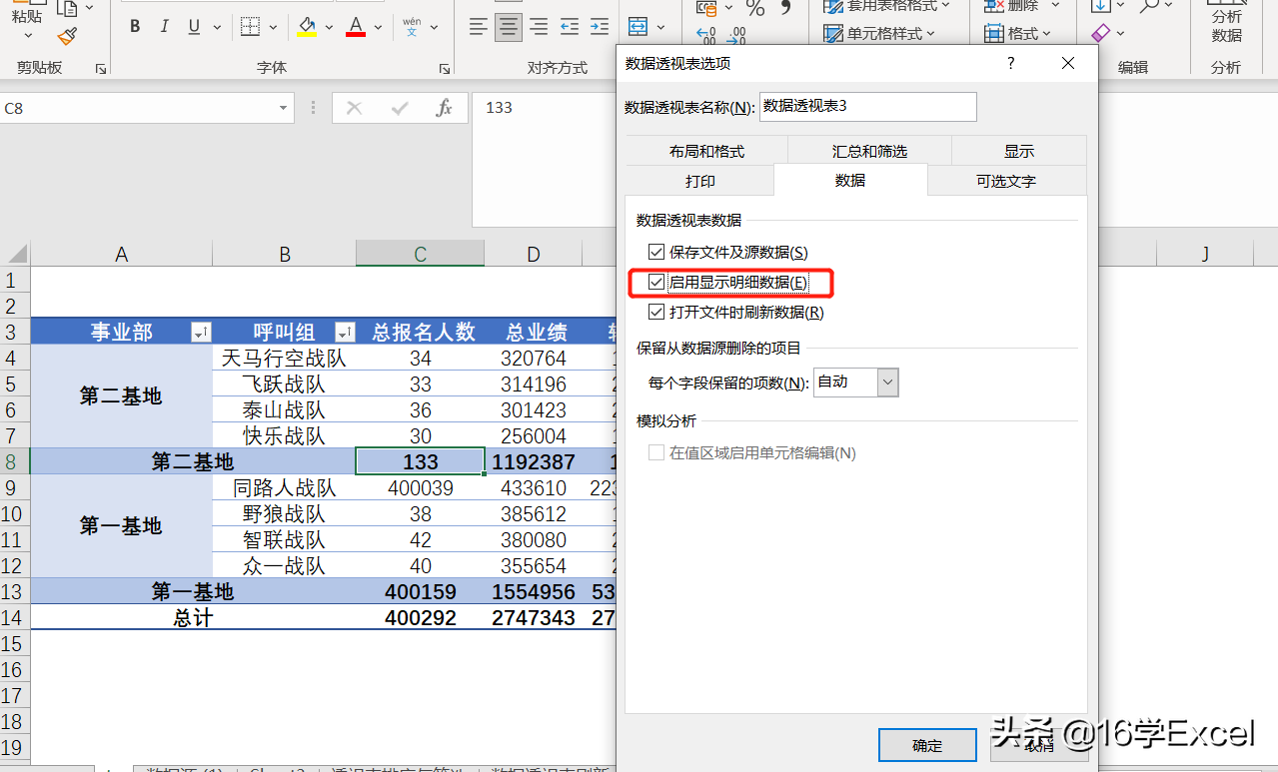Viewport: 1278px width, 772px height.
Task: Open the 格式 format menu
Action: [x=1017, y=34]
